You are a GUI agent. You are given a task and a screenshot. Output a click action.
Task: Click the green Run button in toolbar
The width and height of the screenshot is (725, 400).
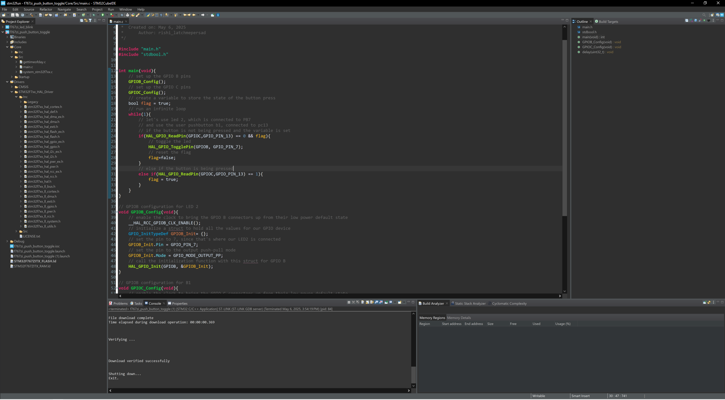click(103, 15)
